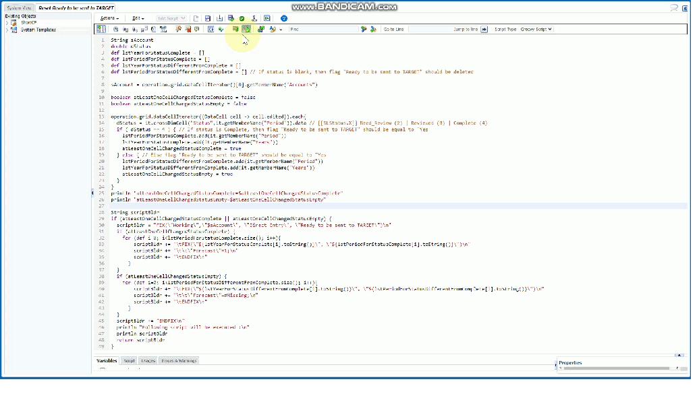
Task: Click the horizontal scrollbar in the Properties panel
Action: [x=615, y=368]
